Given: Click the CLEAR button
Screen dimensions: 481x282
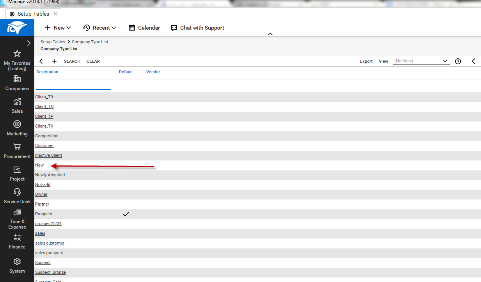Looking at the screenshot, I should [93, 61].
